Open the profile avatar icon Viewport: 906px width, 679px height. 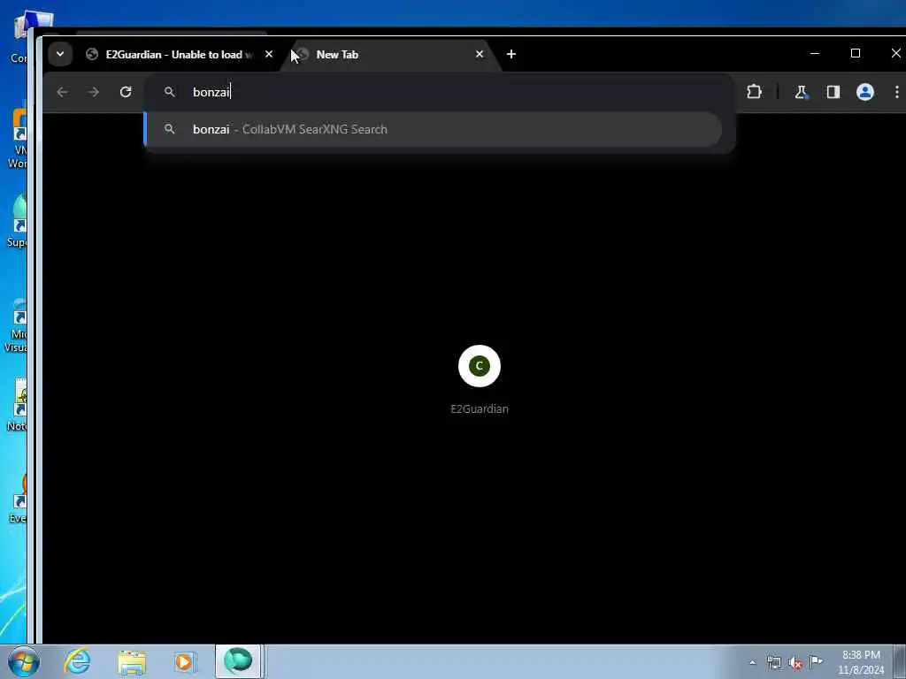click(x=865, y=92)
